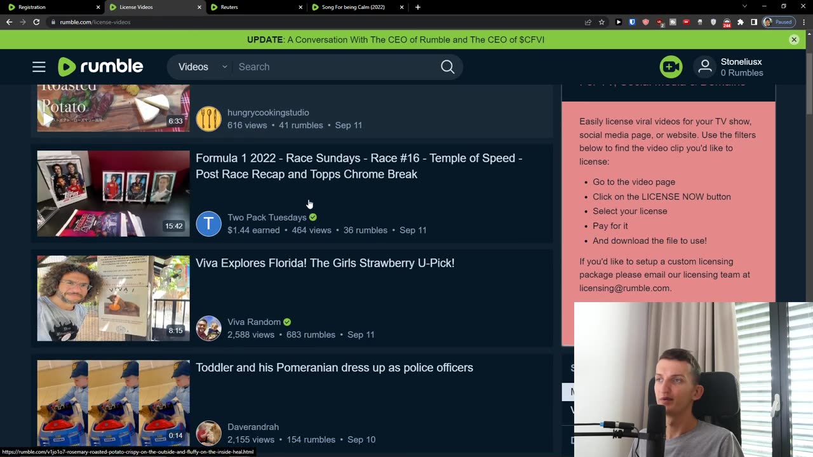Open Toddler and his Pomeranian video title

tap(334, 368)
